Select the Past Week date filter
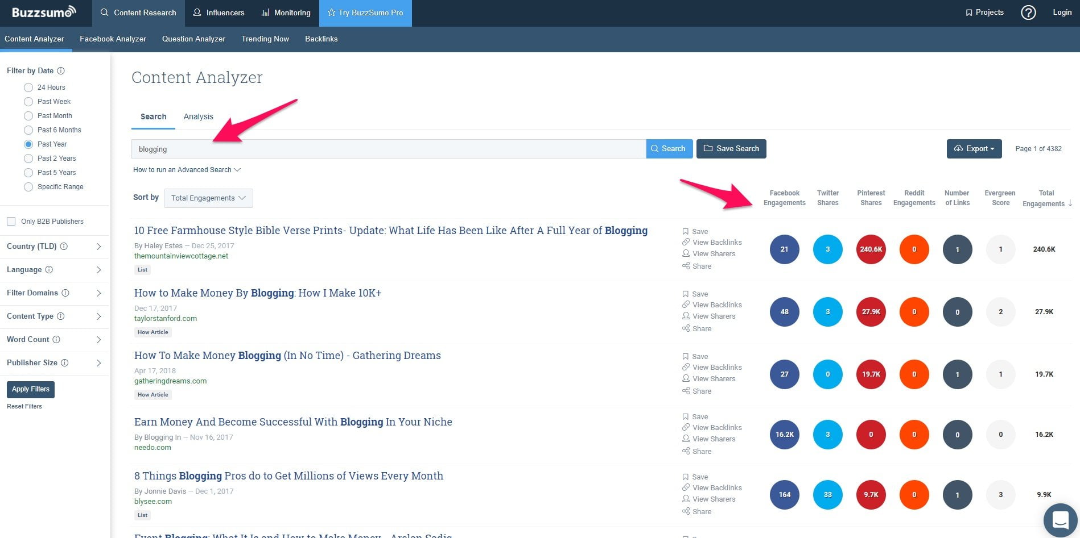 (28, 102)
